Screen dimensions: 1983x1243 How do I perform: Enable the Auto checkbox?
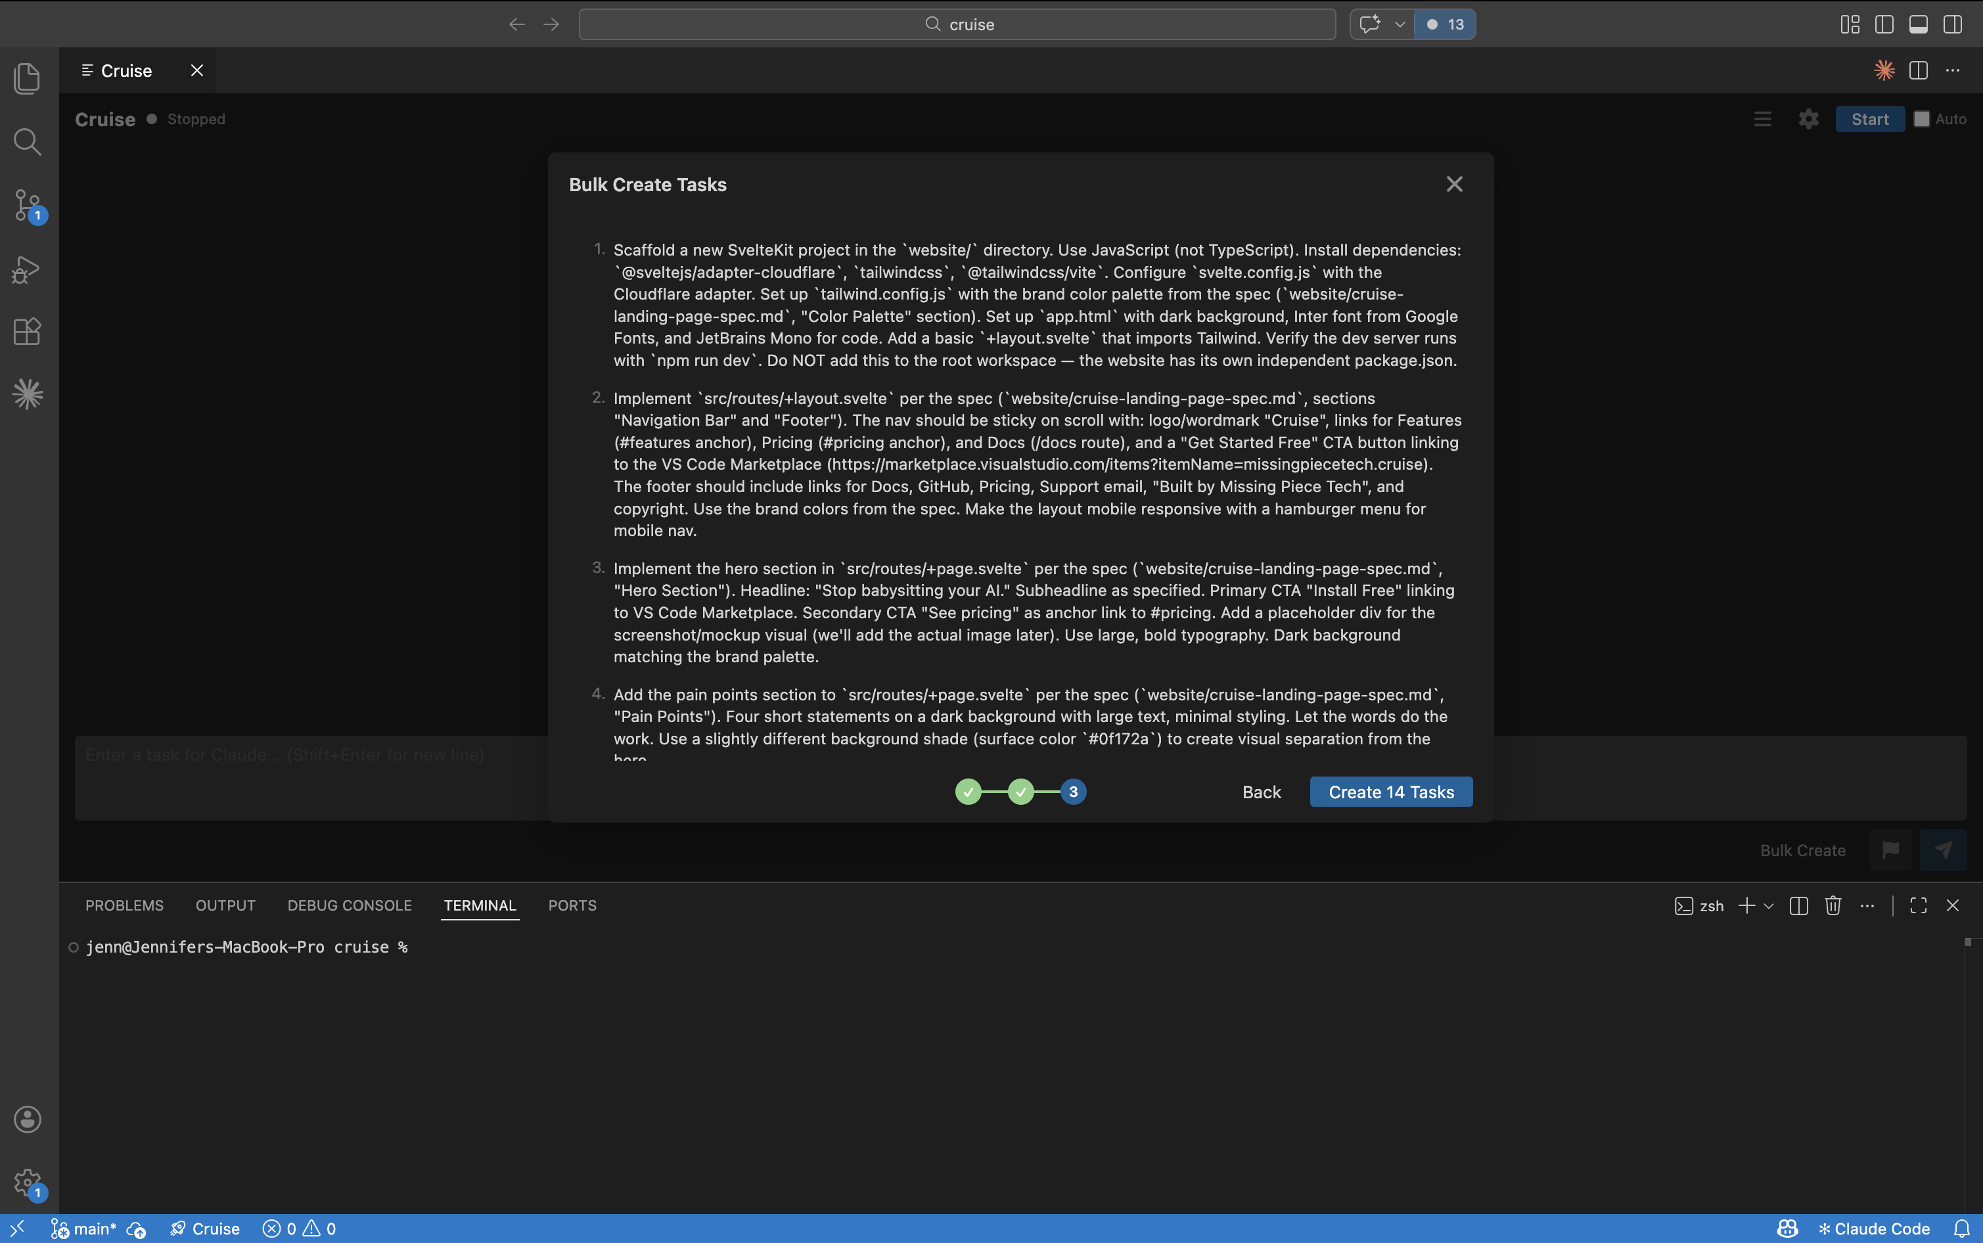tap(1921, 119)
